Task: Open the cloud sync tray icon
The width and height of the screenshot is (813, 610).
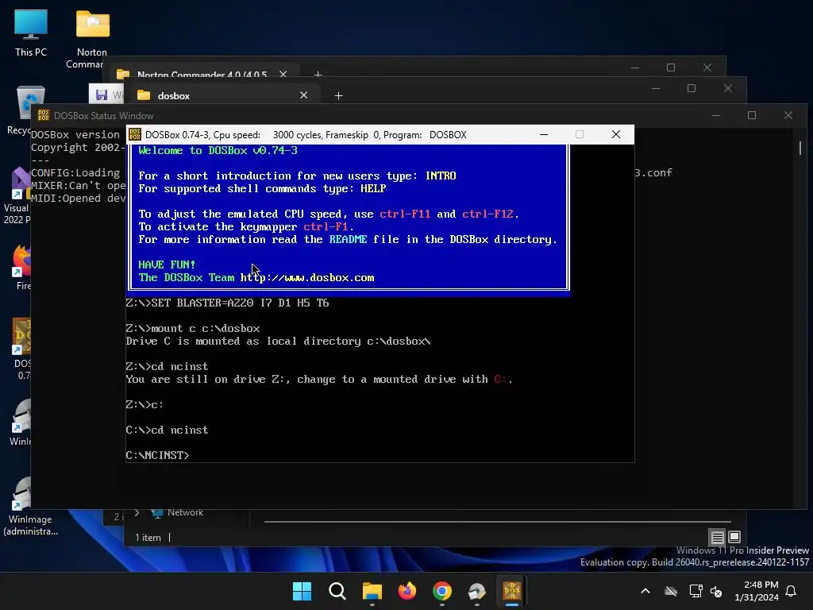Action: click(671, 591)
